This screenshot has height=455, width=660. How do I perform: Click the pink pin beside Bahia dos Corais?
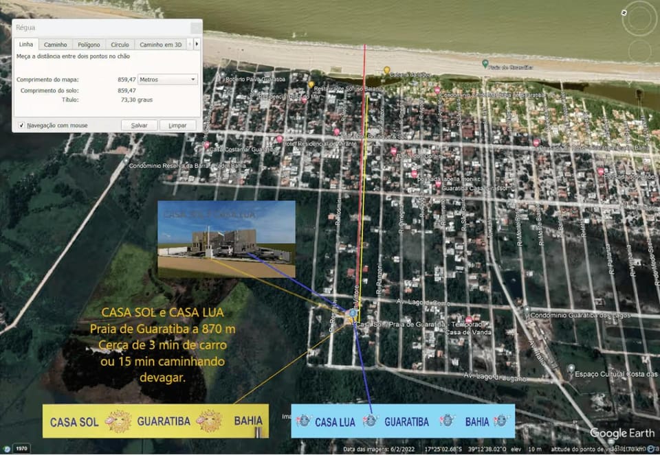(394, 151)
